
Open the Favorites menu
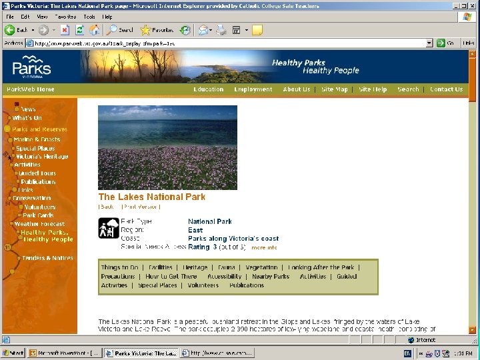(x=65, y=17)
